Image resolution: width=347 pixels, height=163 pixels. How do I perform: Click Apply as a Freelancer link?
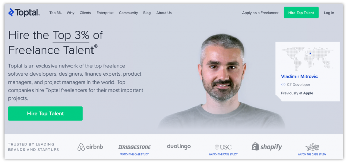click(x=260, y=13)
